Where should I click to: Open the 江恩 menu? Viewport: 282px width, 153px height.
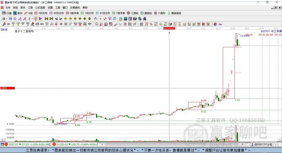30,7
